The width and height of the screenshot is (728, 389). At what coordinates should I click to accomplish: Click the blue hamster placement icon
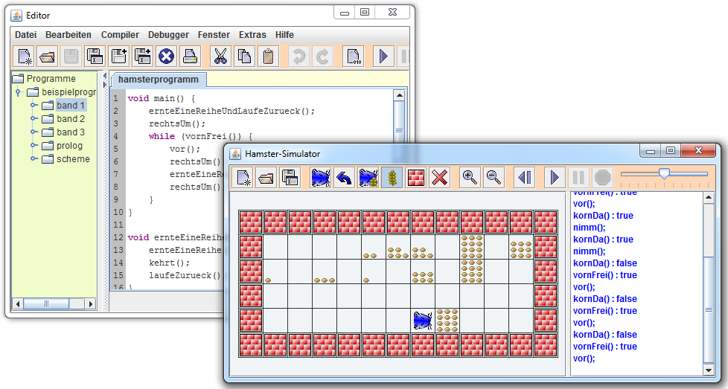pyautogui.click(x=320, y=177)
